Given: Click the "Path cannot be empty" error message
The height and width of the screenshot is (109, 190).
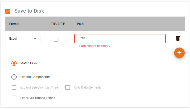Looking at the screenshot, I should 95,46.
